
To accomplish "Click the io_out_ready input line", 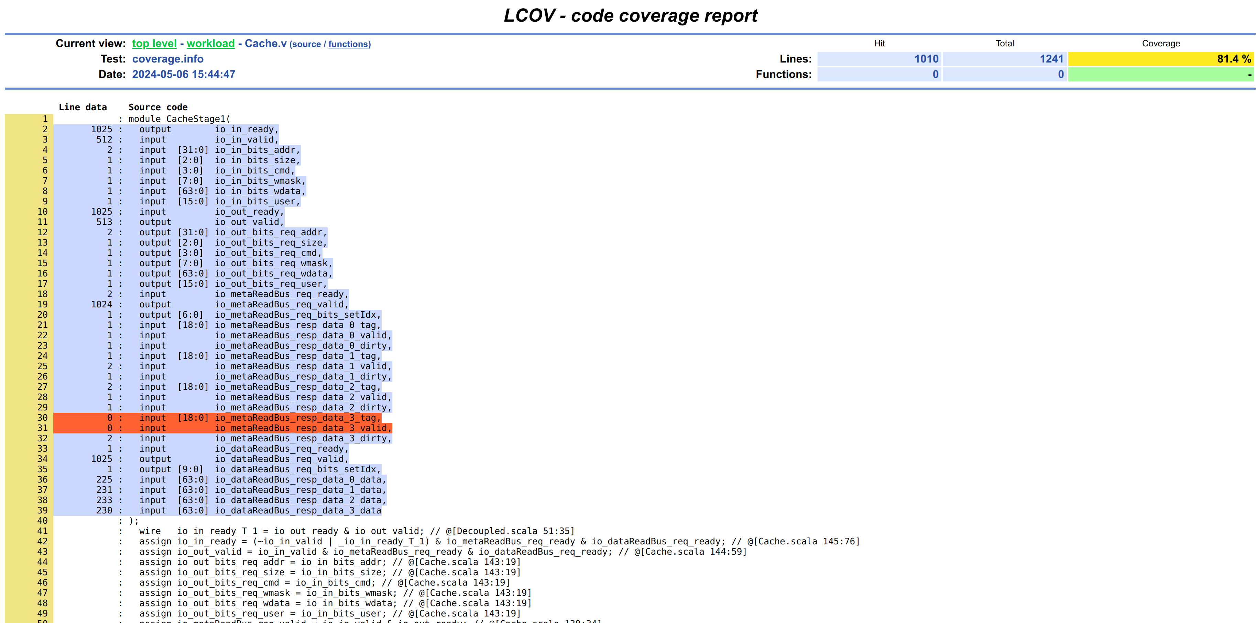I will 211,212.
